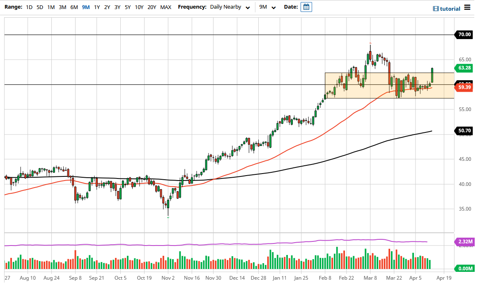Select the 3M range
Screen dimensions: 478x285
(62, 7)
